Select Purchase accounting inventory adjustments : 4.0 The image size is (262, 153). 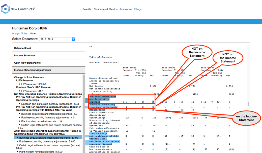coord(48,118)
